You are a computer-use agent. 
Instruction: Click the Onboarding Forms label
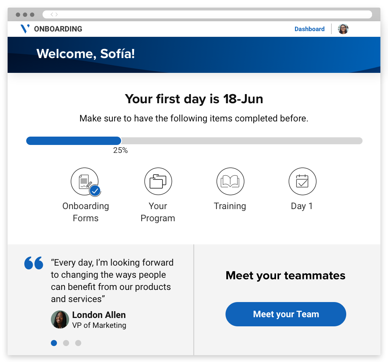tap(86, 212)
